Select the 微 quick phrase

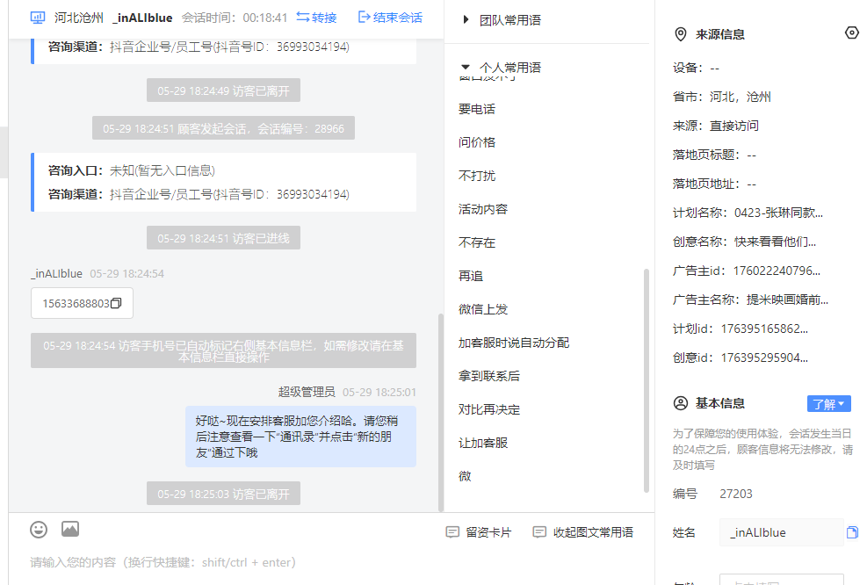coord(465,476)
